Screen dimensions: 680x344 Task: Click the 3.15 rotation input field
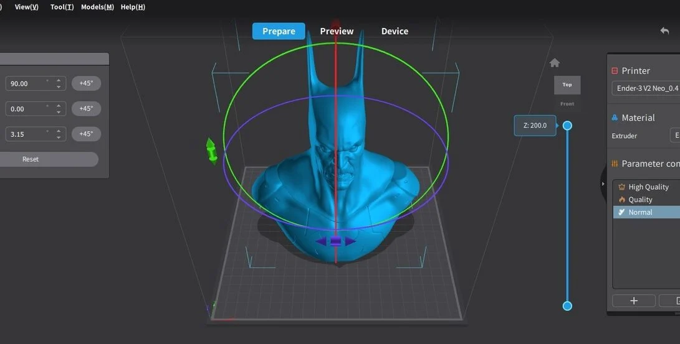(x=28, y=134)
